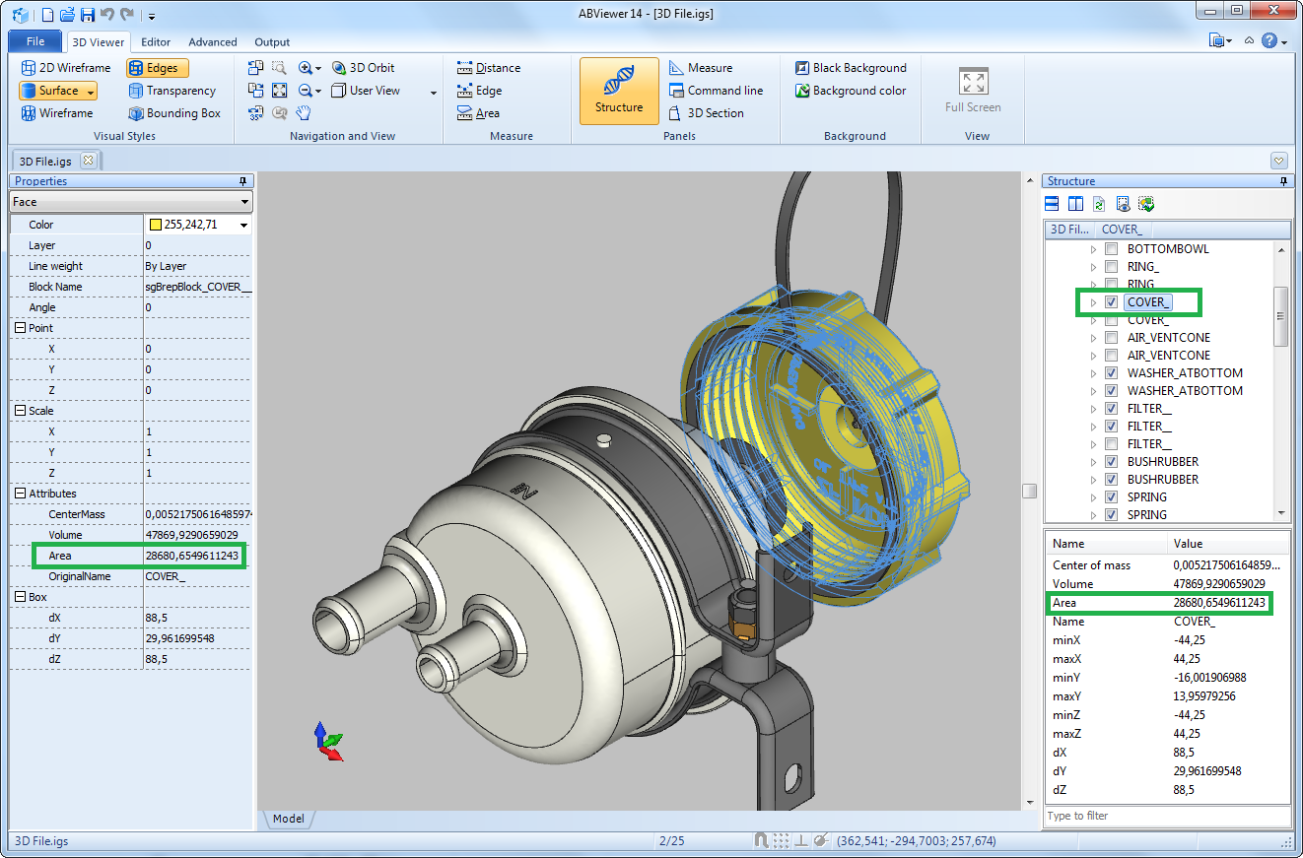Activate the 3D Orbit tool

363,68
